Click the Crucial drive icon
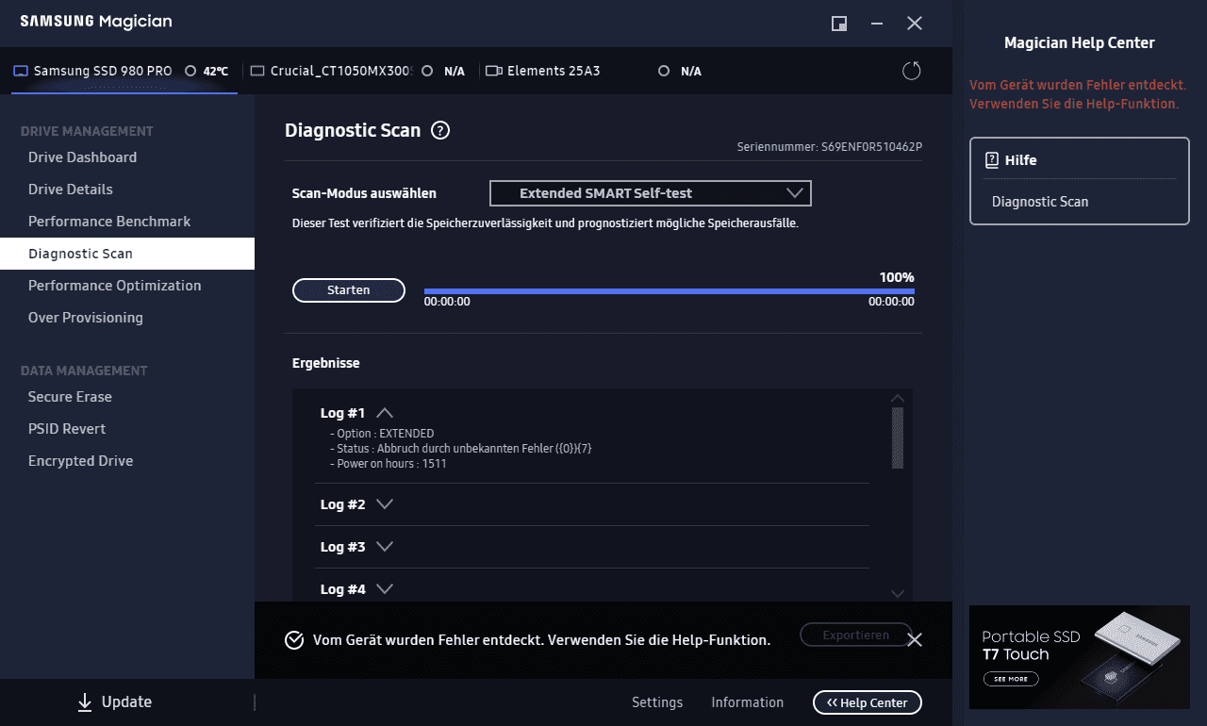This screenshot has width=1207, height=726. pyautogui.click(x=257, y=71)
